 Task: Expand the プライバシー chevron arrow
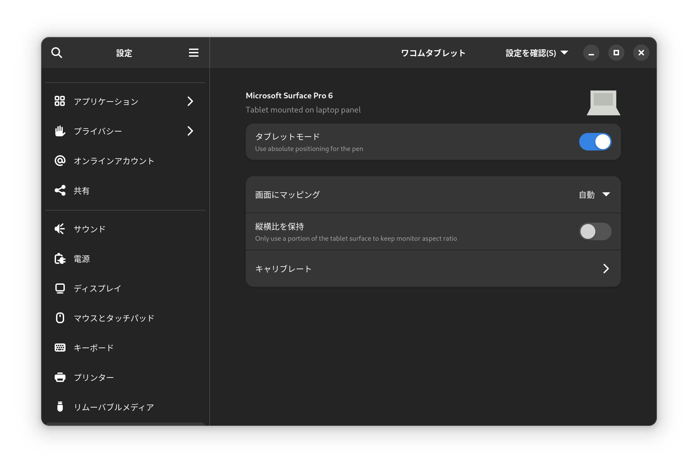pos(190,131)
